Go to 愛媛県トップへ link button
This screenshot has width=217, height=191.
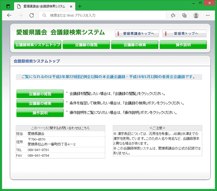click(x=184, y=33)
